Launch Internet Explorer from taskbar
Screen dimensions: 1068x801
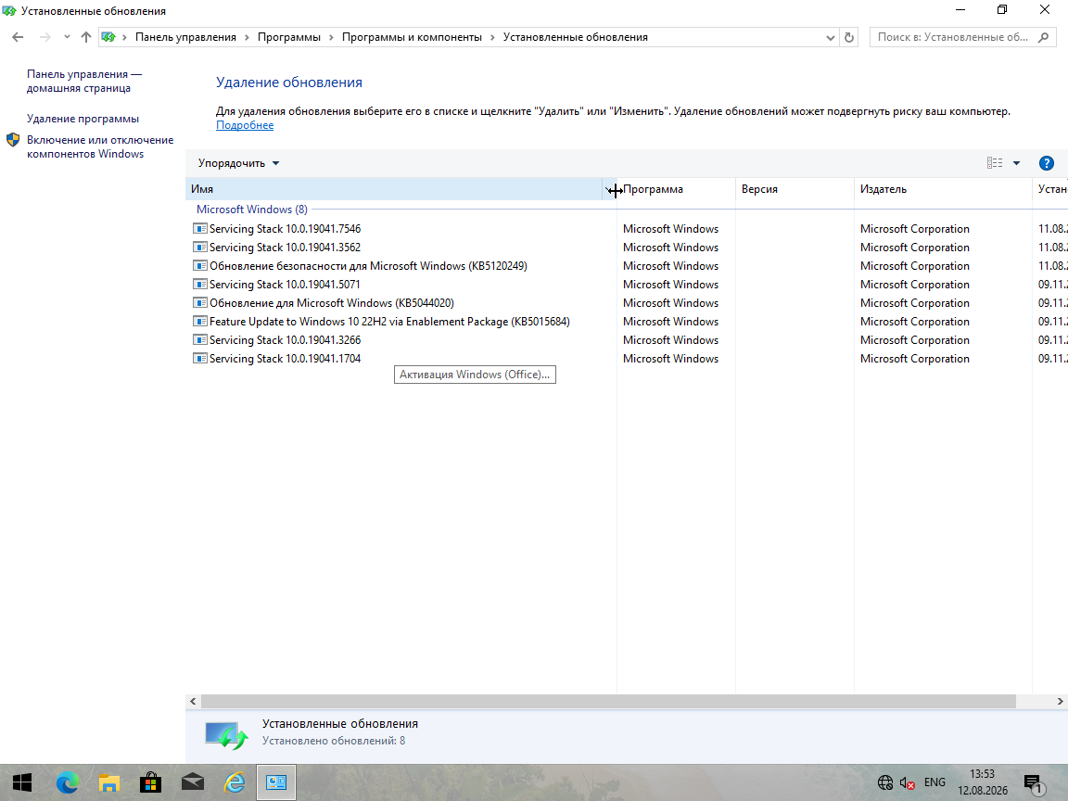coord(235,782)
